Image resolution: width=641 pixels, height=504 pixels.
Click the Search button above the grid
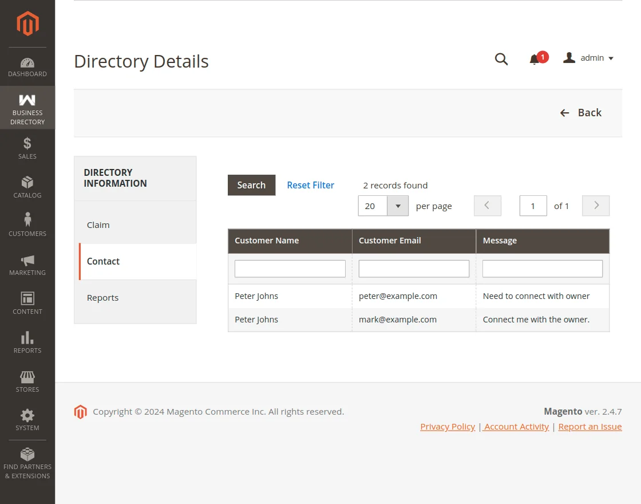point(251,185)
